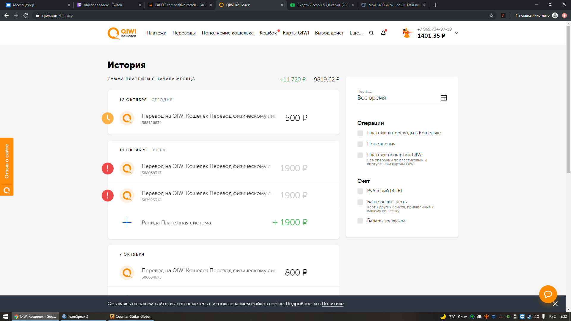
Task: Open Counter-Strike from the taskbar
Action: [x=131, y=317]
